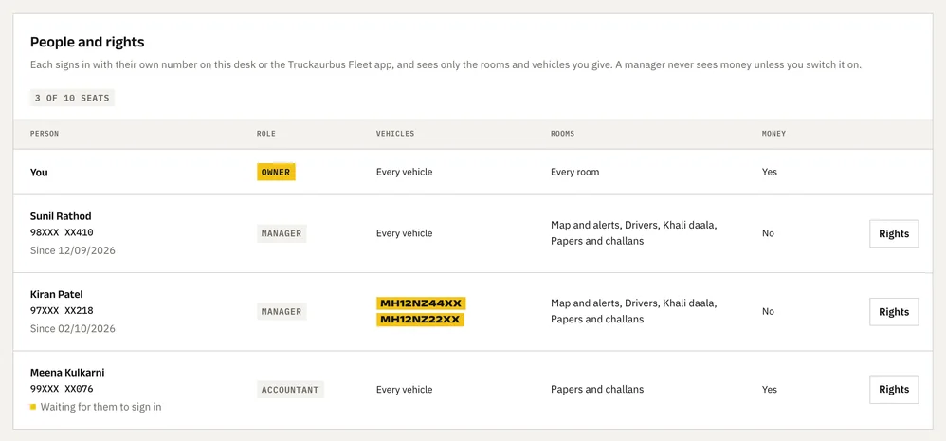
Task: Click Kiran Patel's MANAGER role badge
Action: click(282, 312)
